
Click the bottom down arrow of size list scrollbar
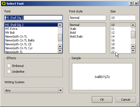point(133,51)
